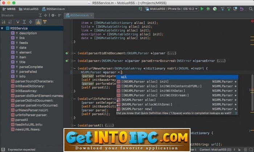This screenshot has height=152, width=254.
Task: Sort structure alphabetically icon
Action: (10, 22)
